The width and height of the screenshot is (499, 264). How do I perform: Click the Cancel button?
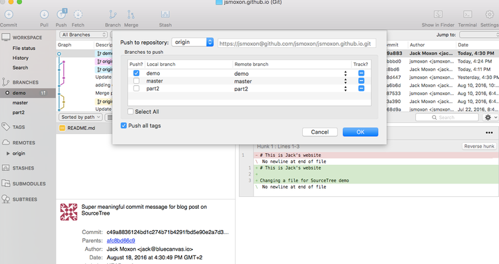pos(320,132)
